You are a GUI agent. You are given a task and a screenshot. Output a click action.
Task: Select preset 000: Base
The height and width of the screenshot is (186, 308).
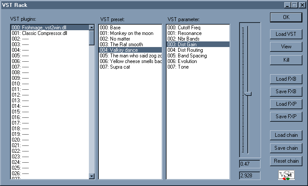[130, 28]
